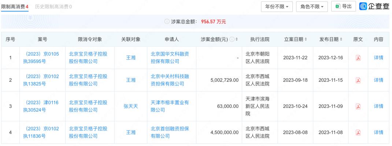Click publish date 2023-11-08

[x=331, y=132]
